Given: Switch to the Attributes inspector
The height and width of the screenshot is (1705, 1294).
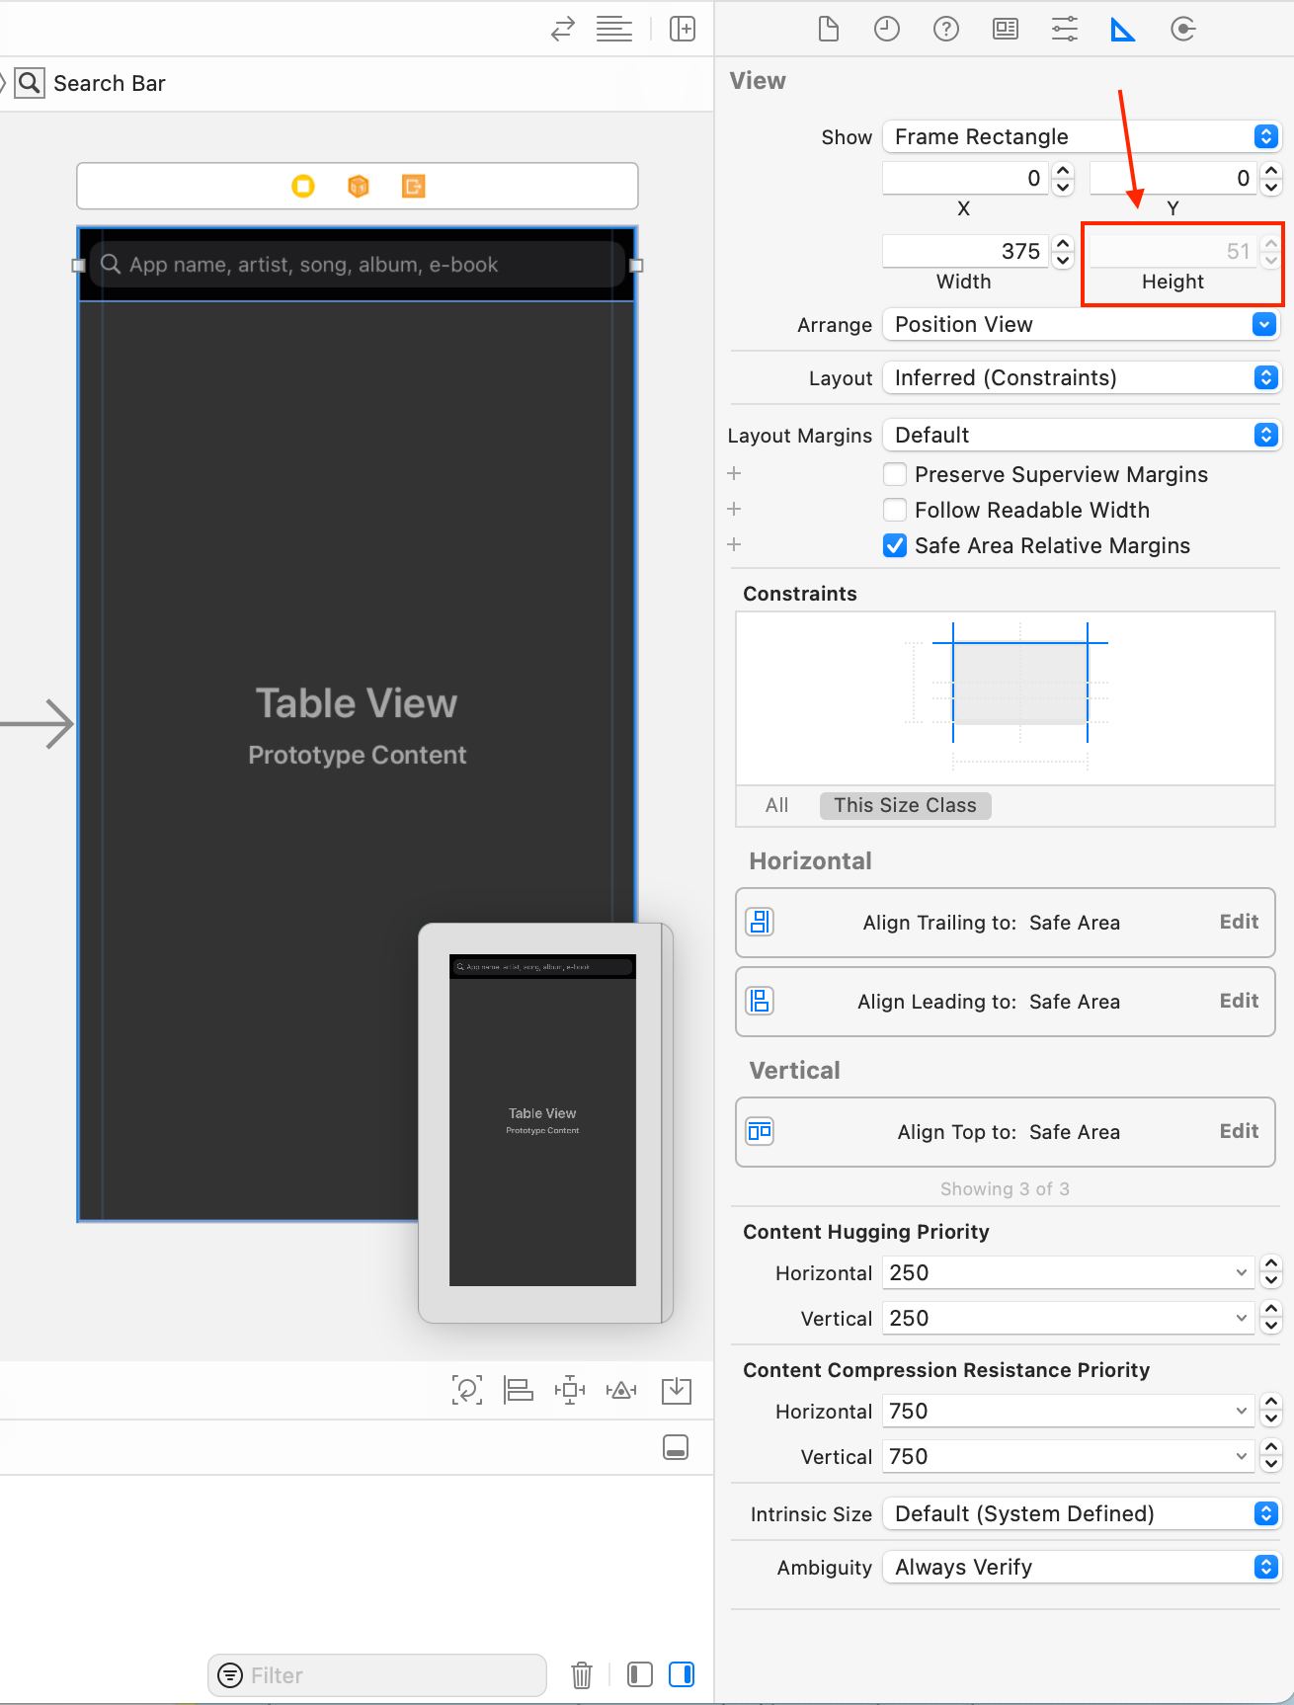Looking at the screenshot, I should click(x=1065, y=30).
